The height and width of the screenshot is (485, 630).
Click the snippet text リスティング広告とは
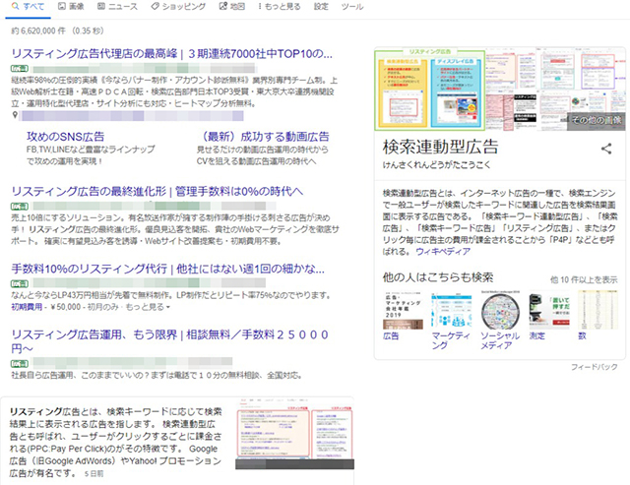click(x=53, y=411)
